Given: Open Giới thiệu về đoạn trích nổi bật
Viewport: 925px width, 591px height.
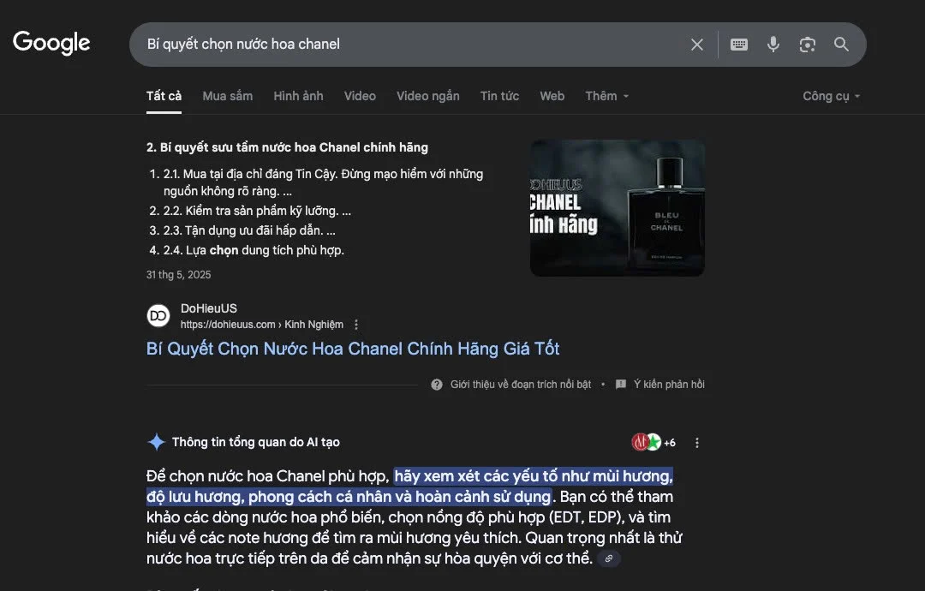Looking at the screenshot, I should pos(521,385).
